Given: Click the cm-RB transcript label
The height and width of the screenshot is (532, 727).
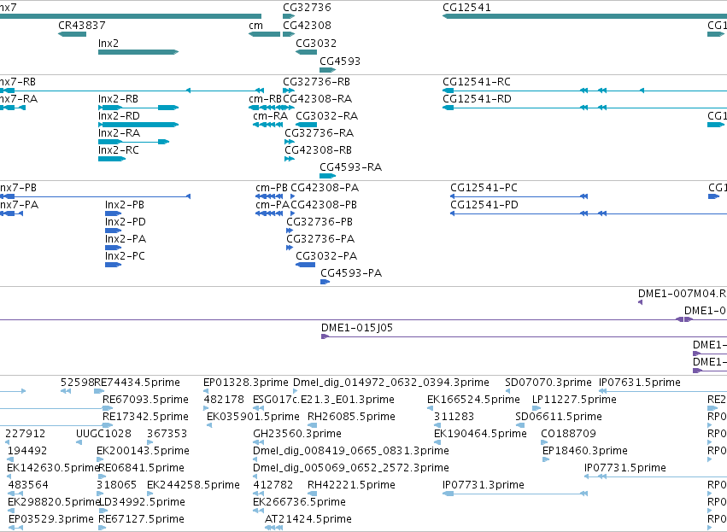Looking at the screenshot, I should (x=265, y=99).
